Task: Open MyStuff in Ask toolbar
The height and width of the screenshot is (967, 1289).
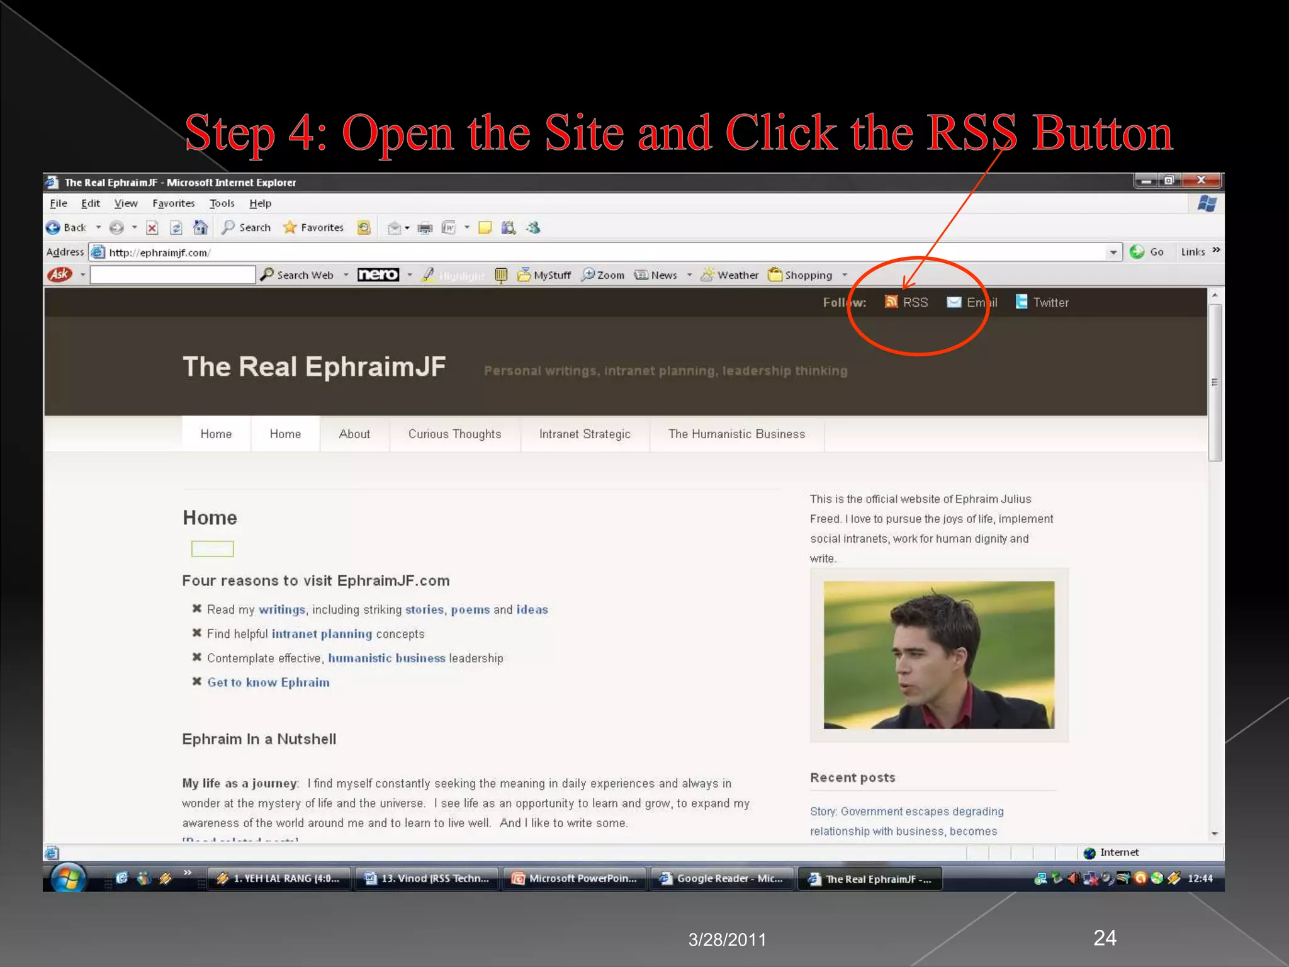Action: coord(544,275)
